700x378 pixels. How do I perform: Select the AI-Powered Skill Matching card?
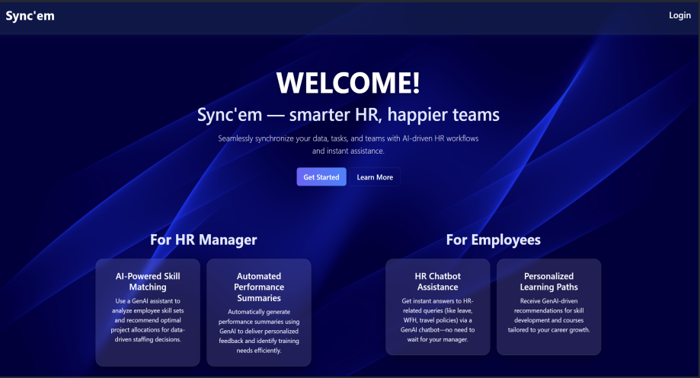click(x=148, y=313)
